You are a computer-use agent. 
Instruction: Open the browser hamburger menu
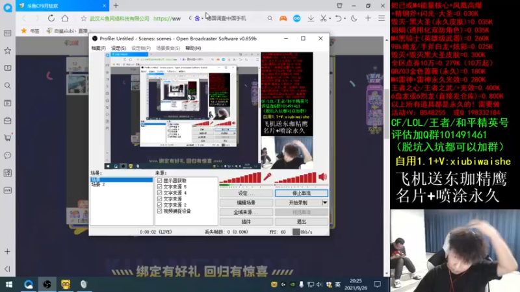coord(382,19)
